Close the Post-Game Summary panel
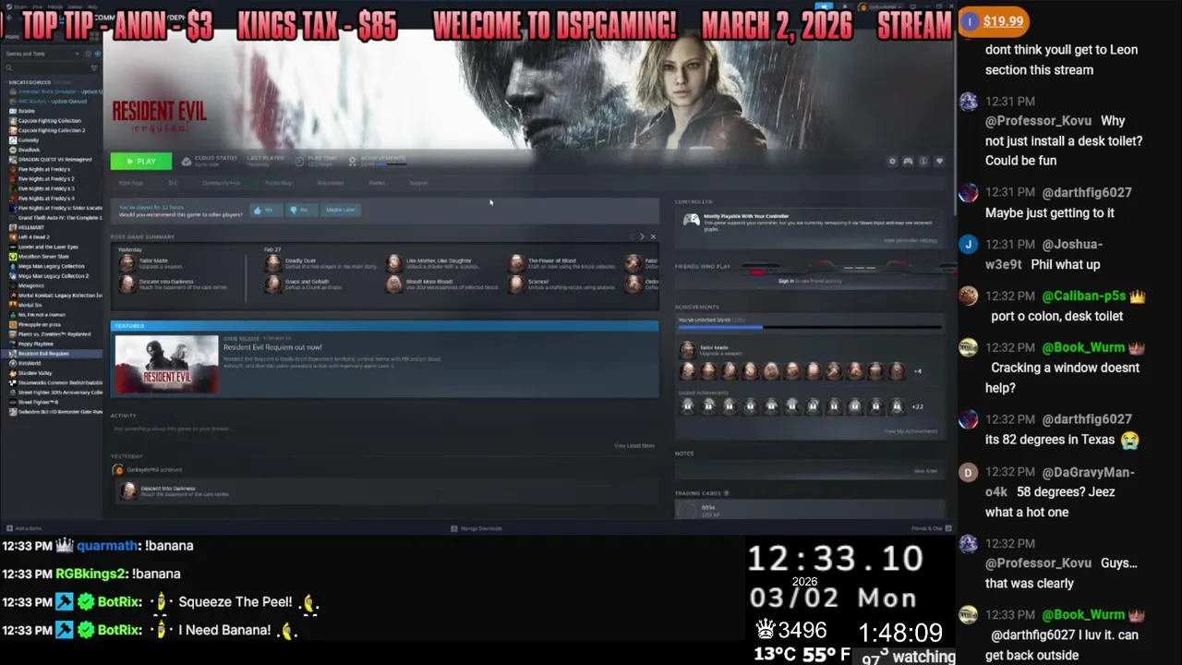The height and width of the screenshot is (665, 1182). point(653,236)
